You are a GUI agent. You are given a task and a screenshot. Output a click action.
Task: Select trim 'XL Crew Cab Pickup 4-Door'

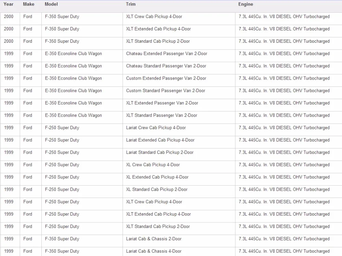tap(153, 165)
